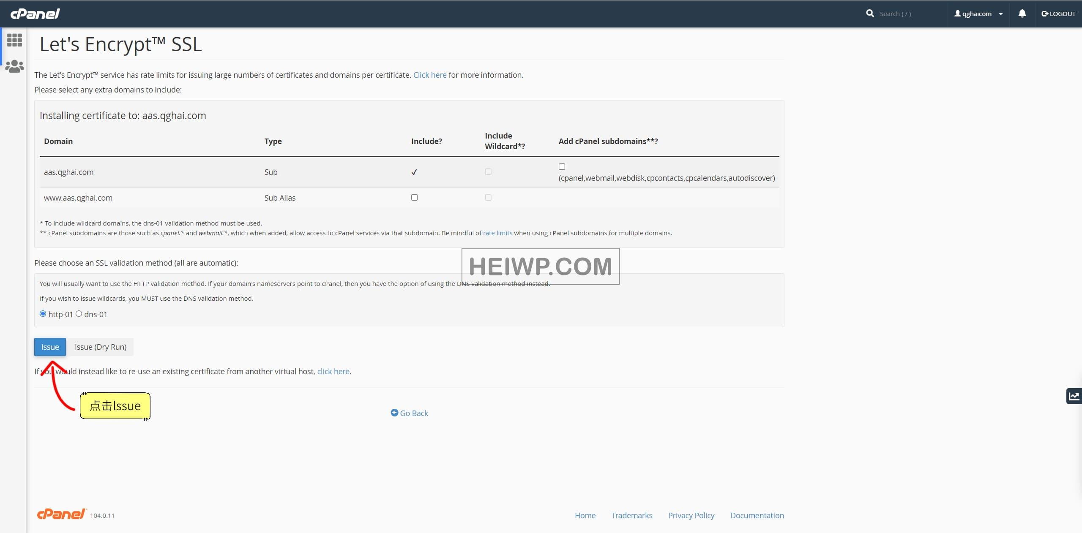Image resolution: width=1082 pixels, height=533 pixels.
Task: Click the Issue (Dry Run) button
Action: (x=101, y=347)
